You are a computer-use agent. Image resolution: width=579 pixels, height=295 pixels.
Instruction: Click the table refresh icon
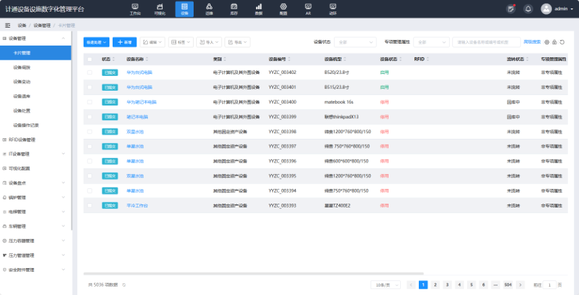562,42
